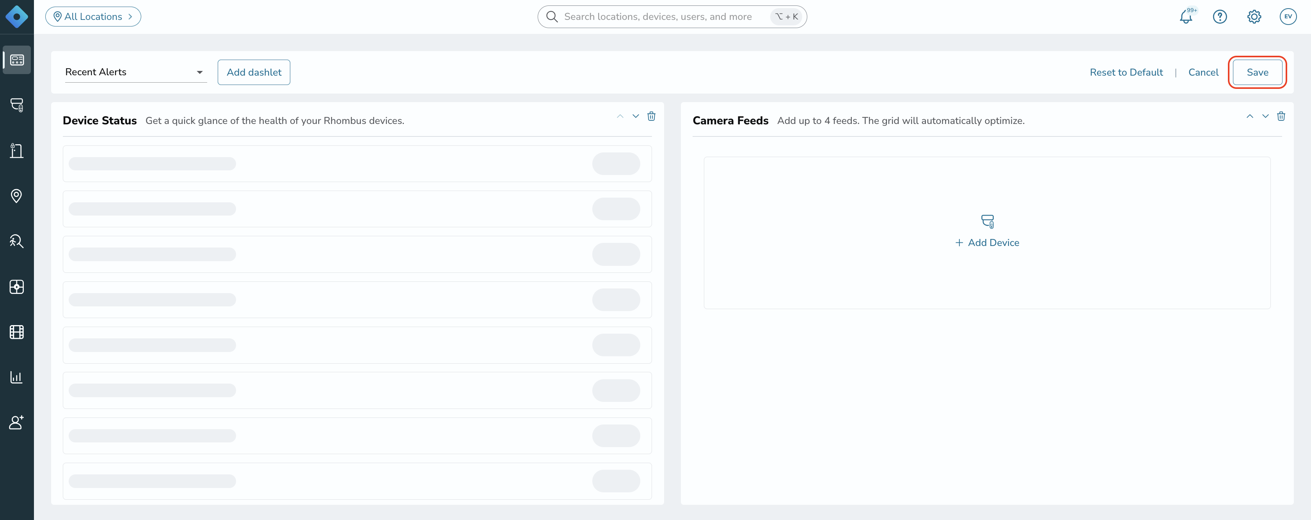Open the help question mark icon
1311x520 pixels.
click(x=1220, y=17)
